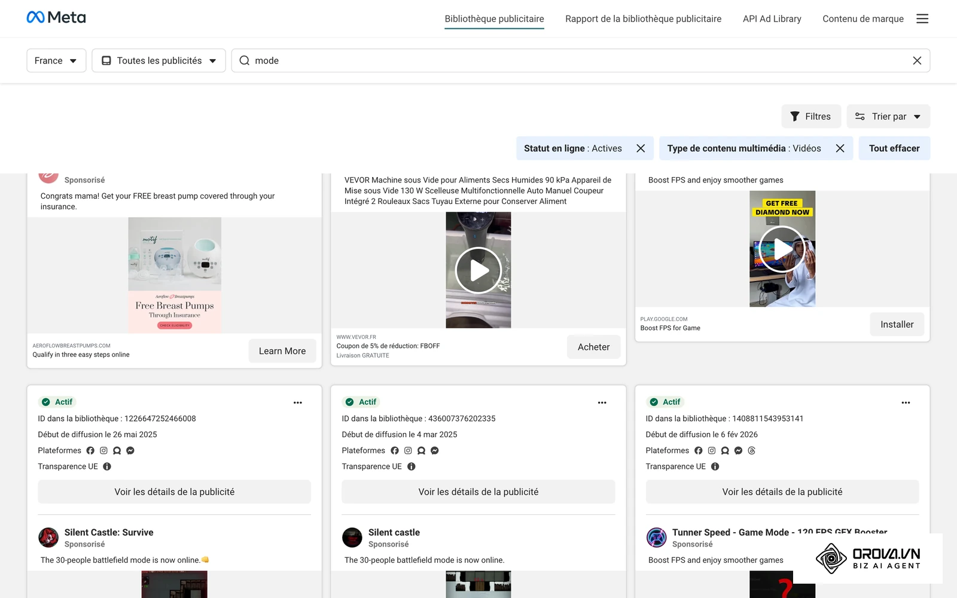Click the Transparence UE info icon for ad 1408811543953141
The height and width of the screenshot is (598, 957).
pyautogui.click(x=715, y=466)
